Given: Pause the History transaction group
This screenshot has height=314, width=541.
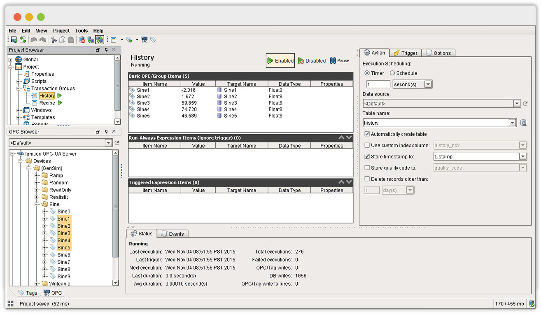Looking at the screenshot, I should (x=339, y=60).
